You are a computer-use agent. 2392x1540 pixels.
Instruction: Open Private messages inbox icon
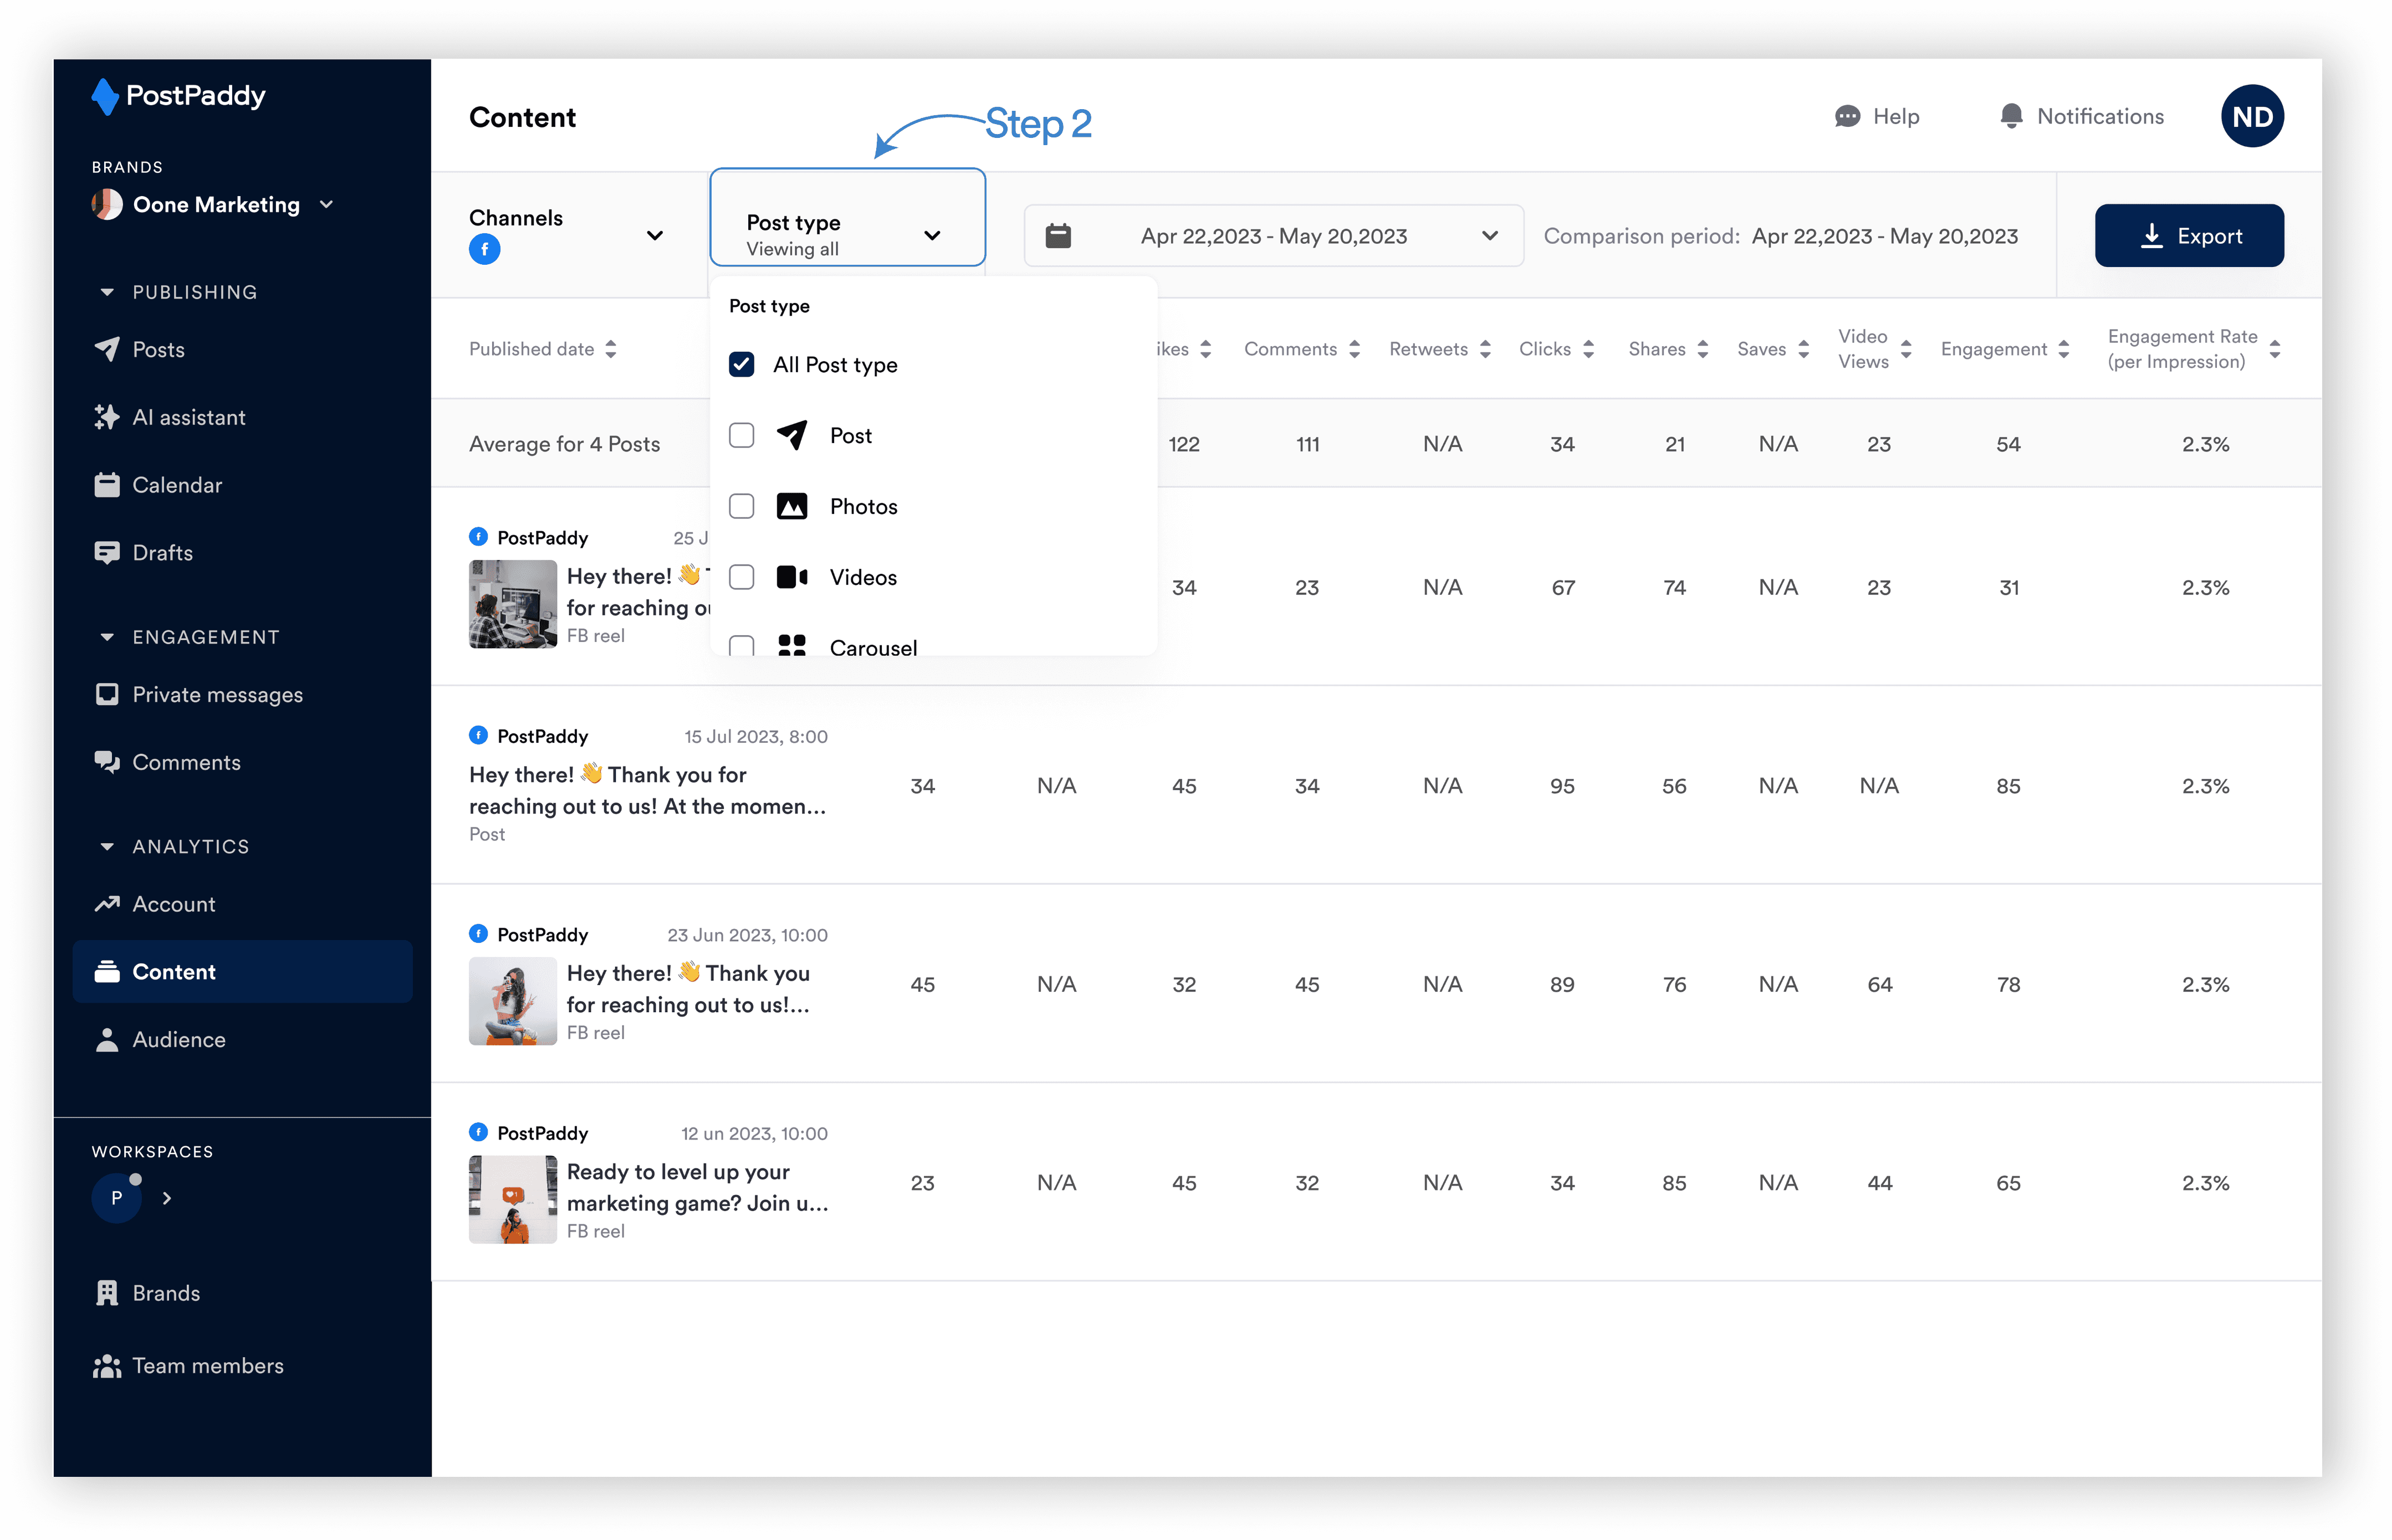click(x=106, y=694)
